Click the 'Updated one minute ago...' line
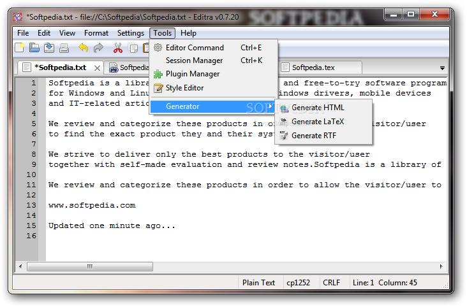The height and width of the screenshot is (307, 467). click(x=112, y=225)
